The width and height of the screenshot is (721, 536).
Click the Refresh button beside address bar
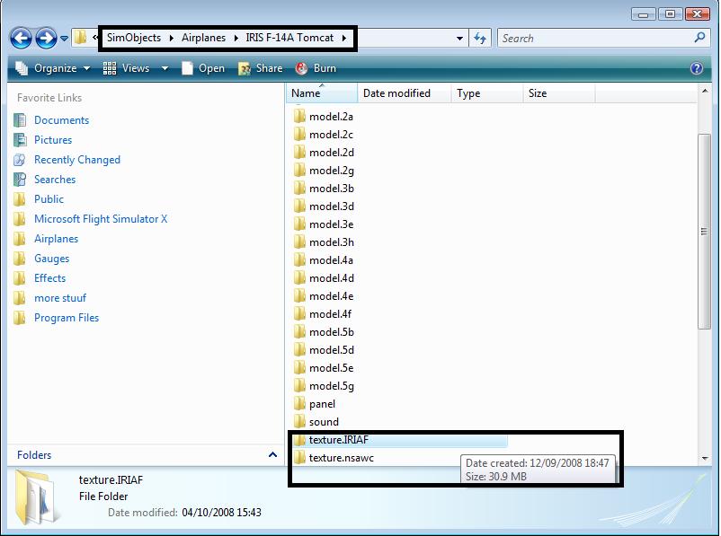480,39
